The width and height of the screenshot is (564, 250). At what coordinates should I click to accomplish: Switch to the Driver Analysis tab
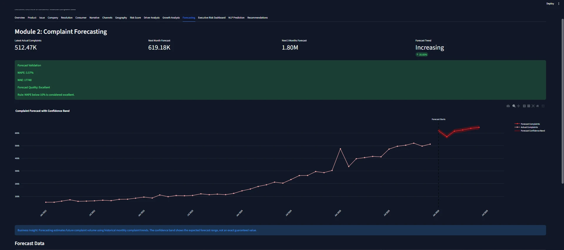click(152, 18)
